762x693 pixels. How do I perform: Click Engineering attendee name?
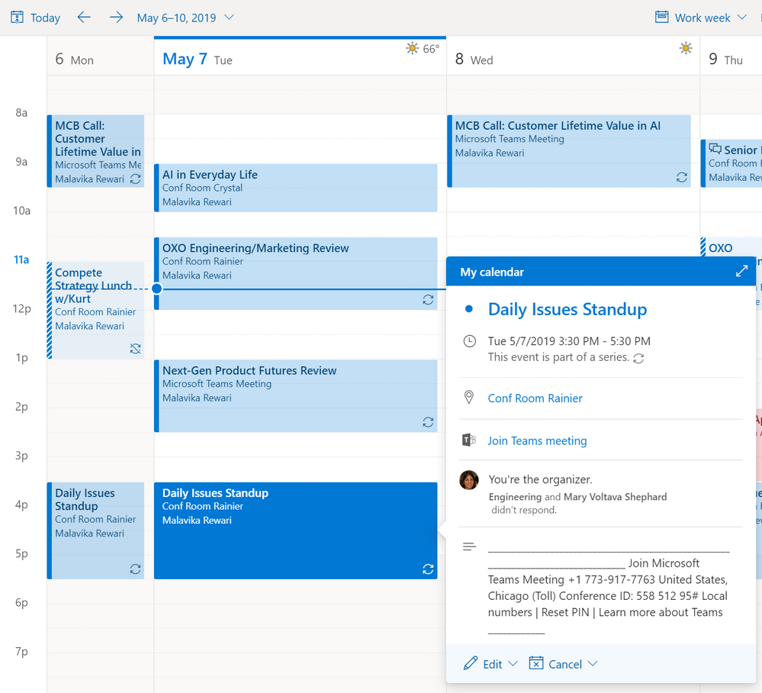pos(515,497)
